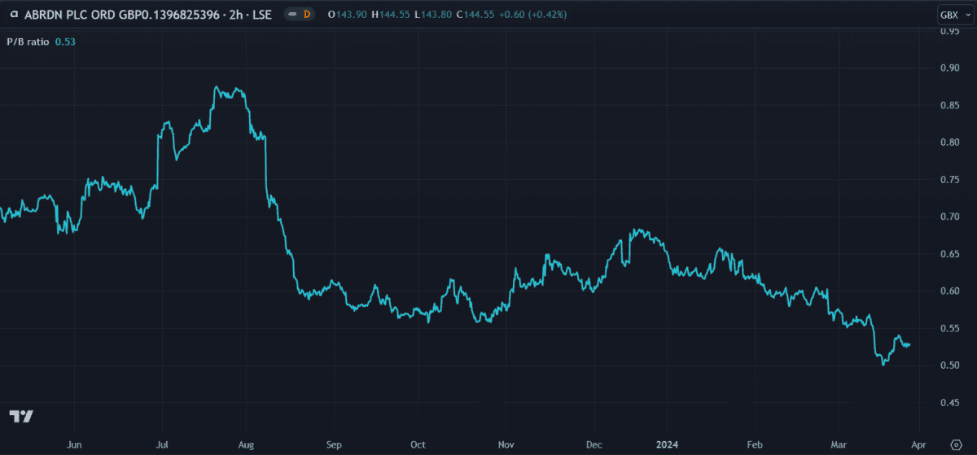
Task: Click the 0.90 level on price scale
Action: (949, 68)
